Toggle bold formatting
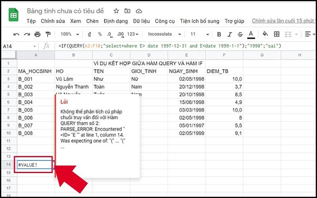 click(219, 34)
